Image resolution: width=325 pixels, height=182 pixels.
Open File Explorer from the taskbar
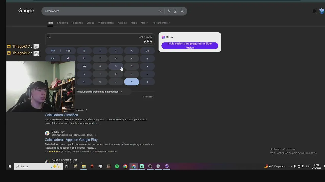pyautogui.click(x=84, y=166)
